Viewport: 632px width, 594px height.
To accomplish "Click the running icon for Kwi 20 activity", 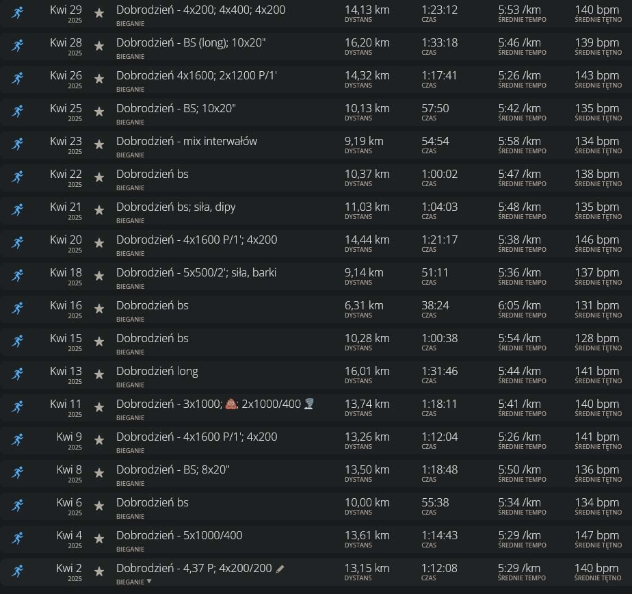I will [18, 243].
